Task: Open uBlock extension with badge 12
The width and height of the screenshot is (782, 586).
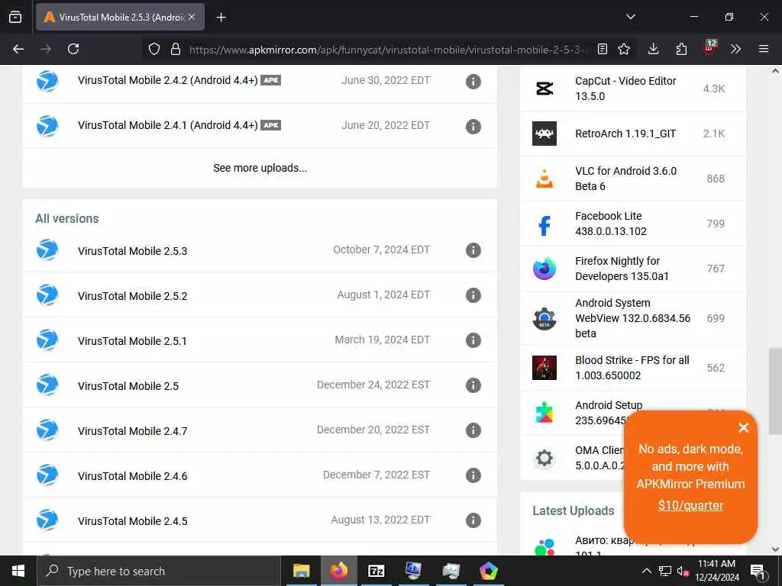Action: point(709,48)
